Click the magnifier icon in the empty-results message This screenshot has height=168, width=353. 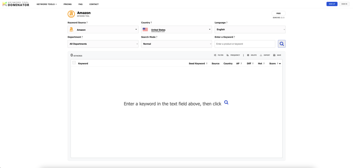click(x=226, y=102)
